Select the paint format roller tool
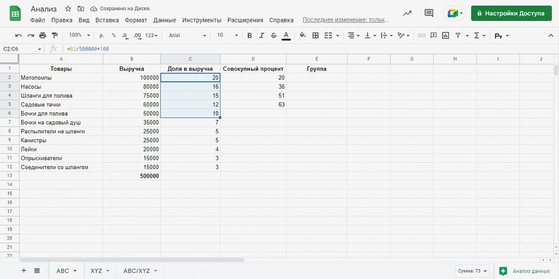Image resolution: width=559 pixels, height=279 pixels. [55, 36]
